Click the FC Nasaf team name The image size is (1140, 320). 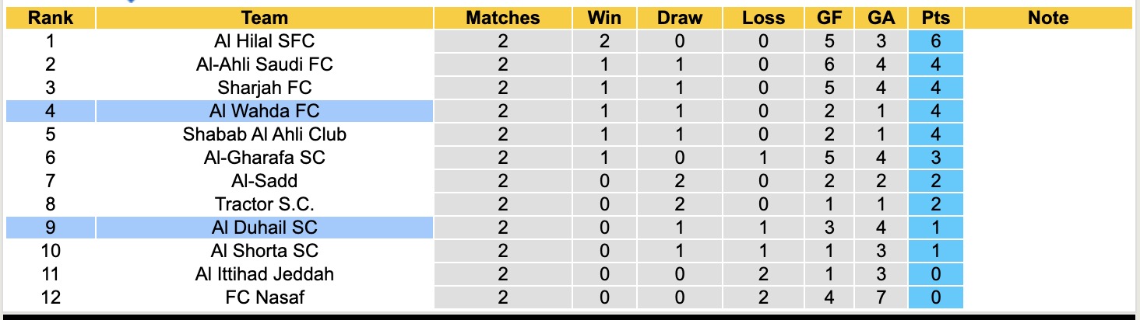pos(265,297)
